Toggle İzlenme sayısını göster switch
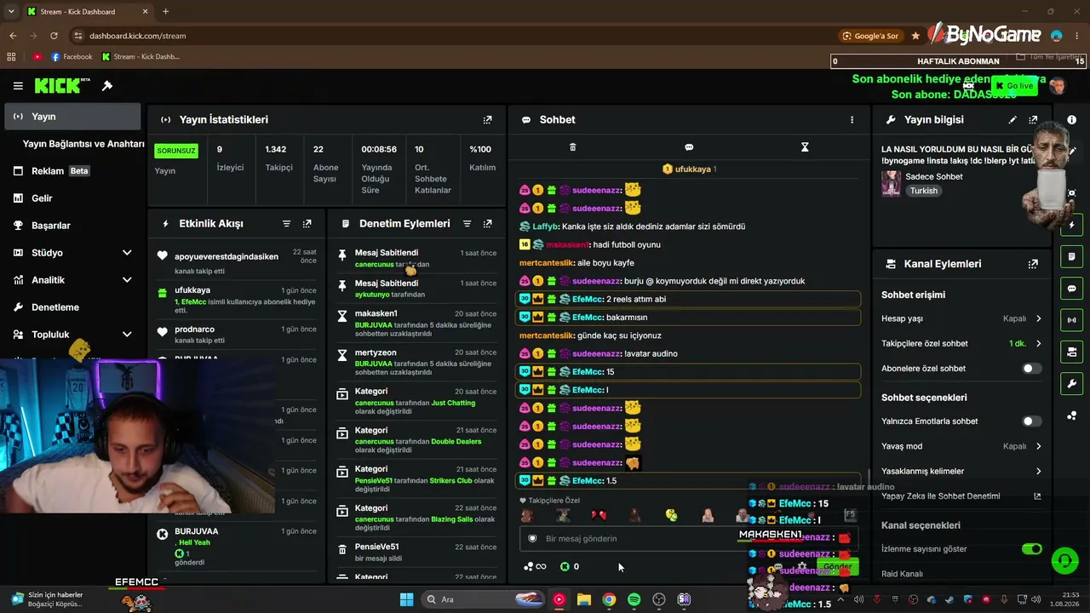The height and width of the screenshot is (613, 1090). coord(1031,549)
